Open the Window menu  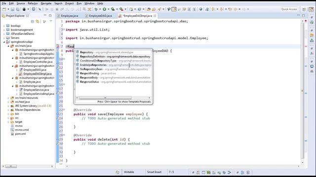pos(89,3)
